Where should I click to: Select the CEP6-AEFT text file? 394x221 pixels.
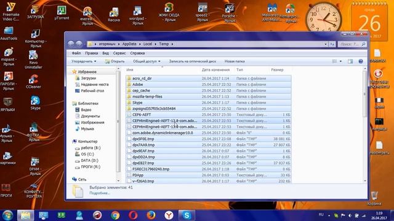(208, 115)
